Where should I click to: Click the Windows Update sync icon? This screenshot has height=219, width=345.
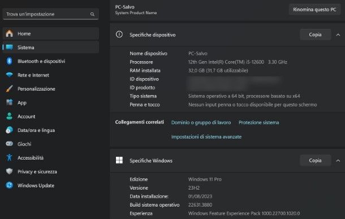coord(9,185)
